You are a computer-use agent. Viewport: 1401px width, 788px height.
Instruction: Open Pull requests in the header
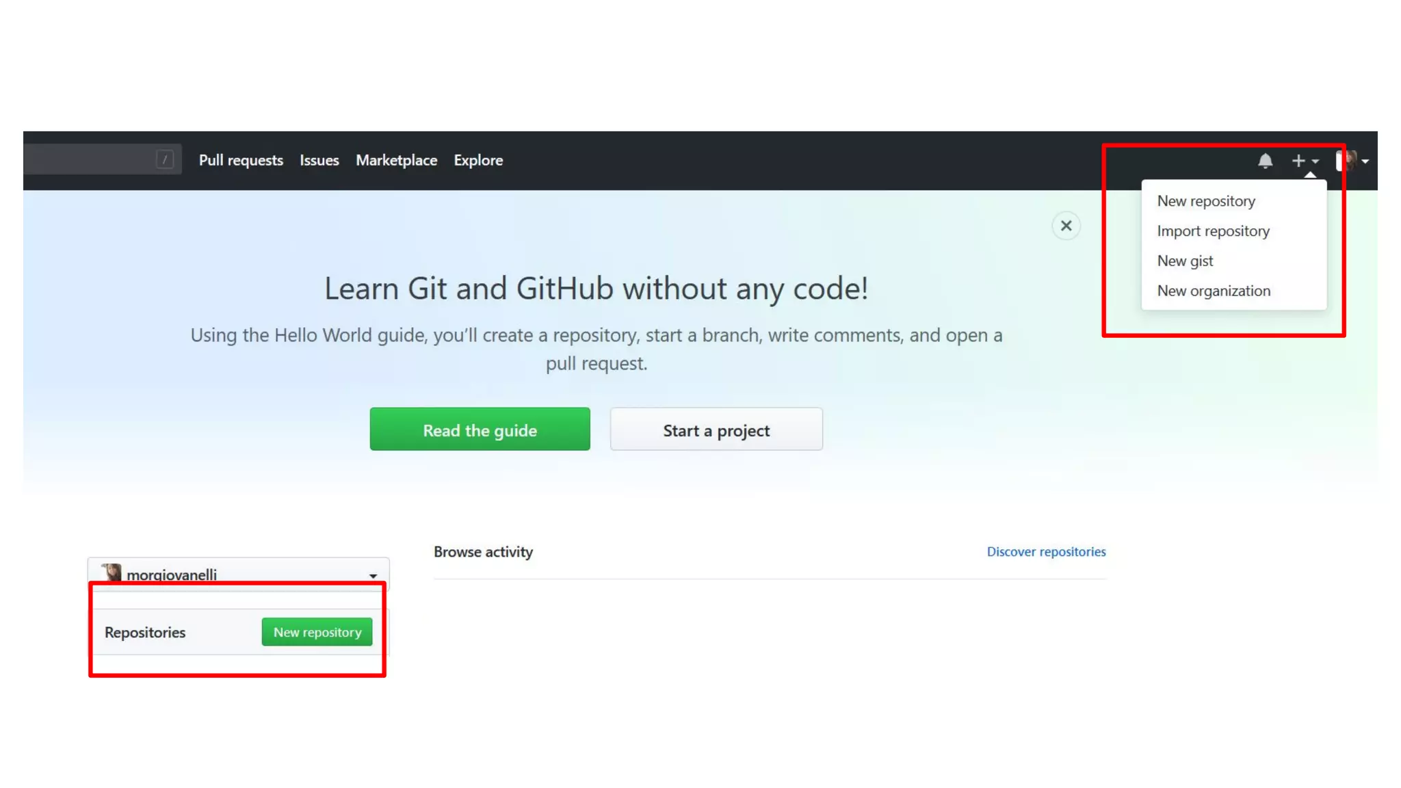tap(241, 160)
